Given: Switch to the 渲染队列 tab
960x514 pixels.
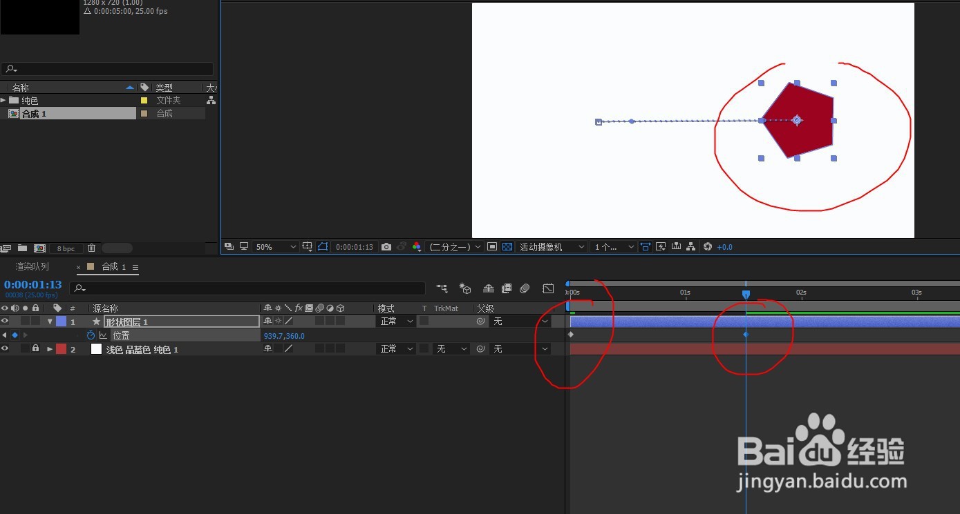Looking at the screenshot, I should pyautogui.click(x=32, y=267).
